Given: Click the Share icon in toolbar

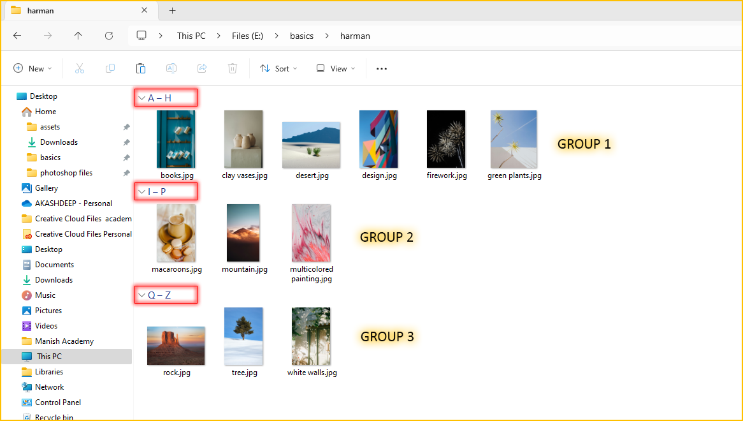Looking at the screenshot, I should [x=202, y=68].
